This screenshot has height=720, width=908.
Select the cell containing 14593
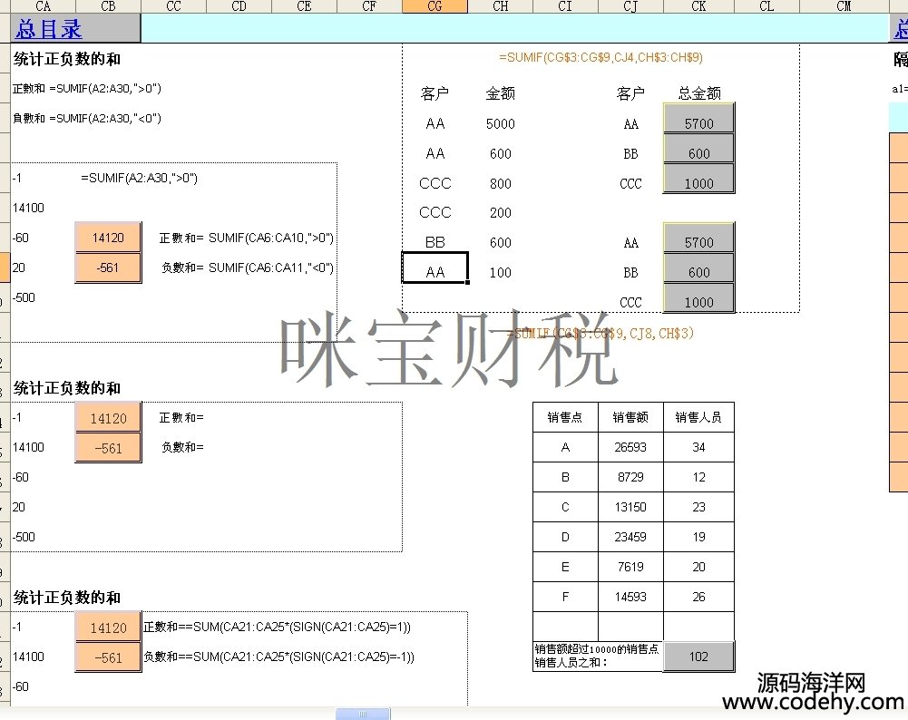[x=630, y=597]
